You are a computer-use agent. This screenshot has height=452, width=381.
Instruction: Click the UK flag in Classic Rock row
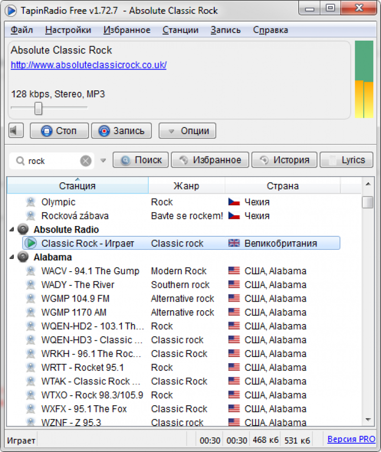(234, 243)
